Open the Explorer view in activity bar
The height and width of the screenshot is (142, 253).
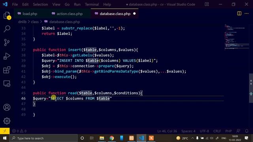coord(7,15)
